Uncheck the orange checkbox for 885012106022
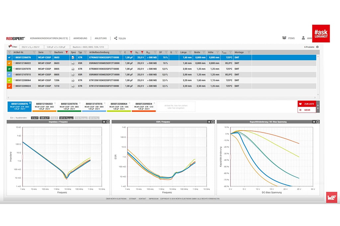Screen dimensions: 340x226 pos(9,63)
